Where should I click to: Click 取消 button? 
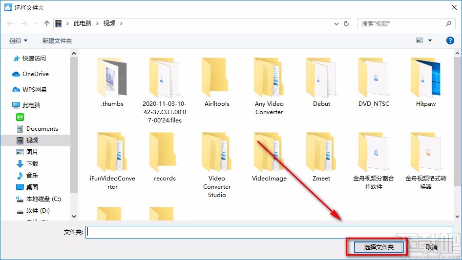pos(432,247)
